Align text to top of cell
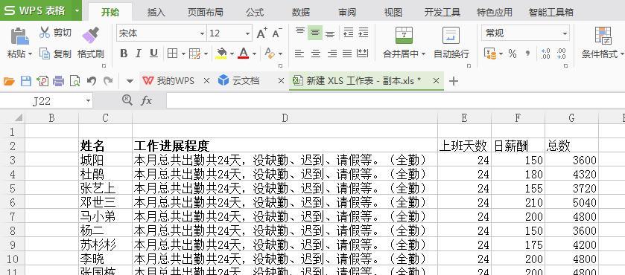Screen dimensions: 625x275 299,32
